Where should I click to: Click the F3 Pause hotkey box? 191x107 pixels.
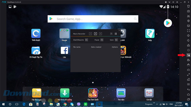(102, 40)
